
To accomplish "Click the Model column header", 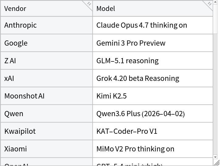I will coord(152,9).
